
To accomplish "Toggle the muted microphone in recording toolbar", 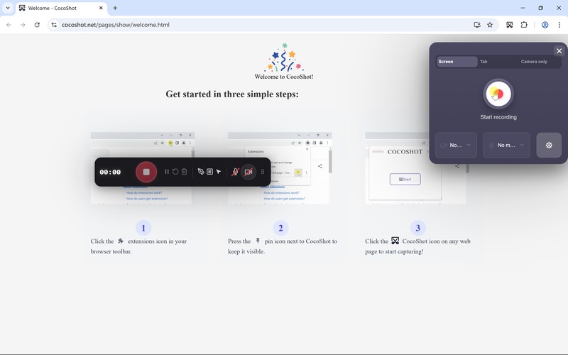I will click(235, 172).
